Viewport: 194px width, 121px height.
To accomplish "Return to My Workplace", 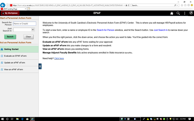I will (x=10, y=13).
